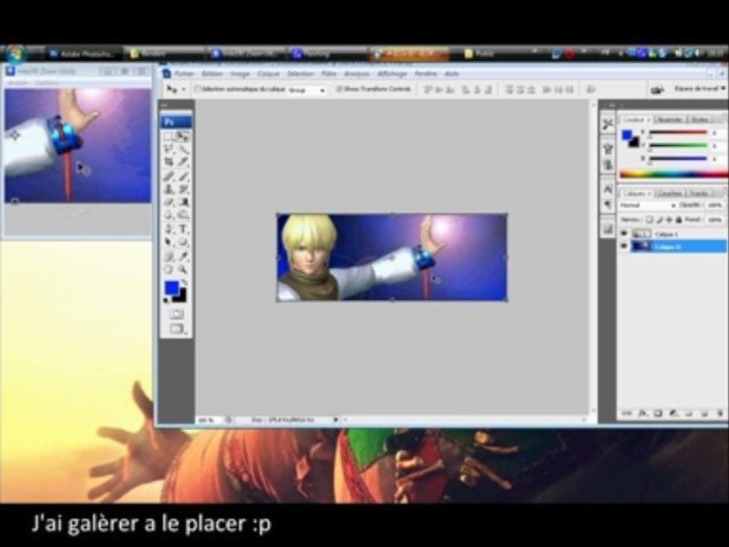Select the Crop tool
729x547 pixels.
[169, 163]
